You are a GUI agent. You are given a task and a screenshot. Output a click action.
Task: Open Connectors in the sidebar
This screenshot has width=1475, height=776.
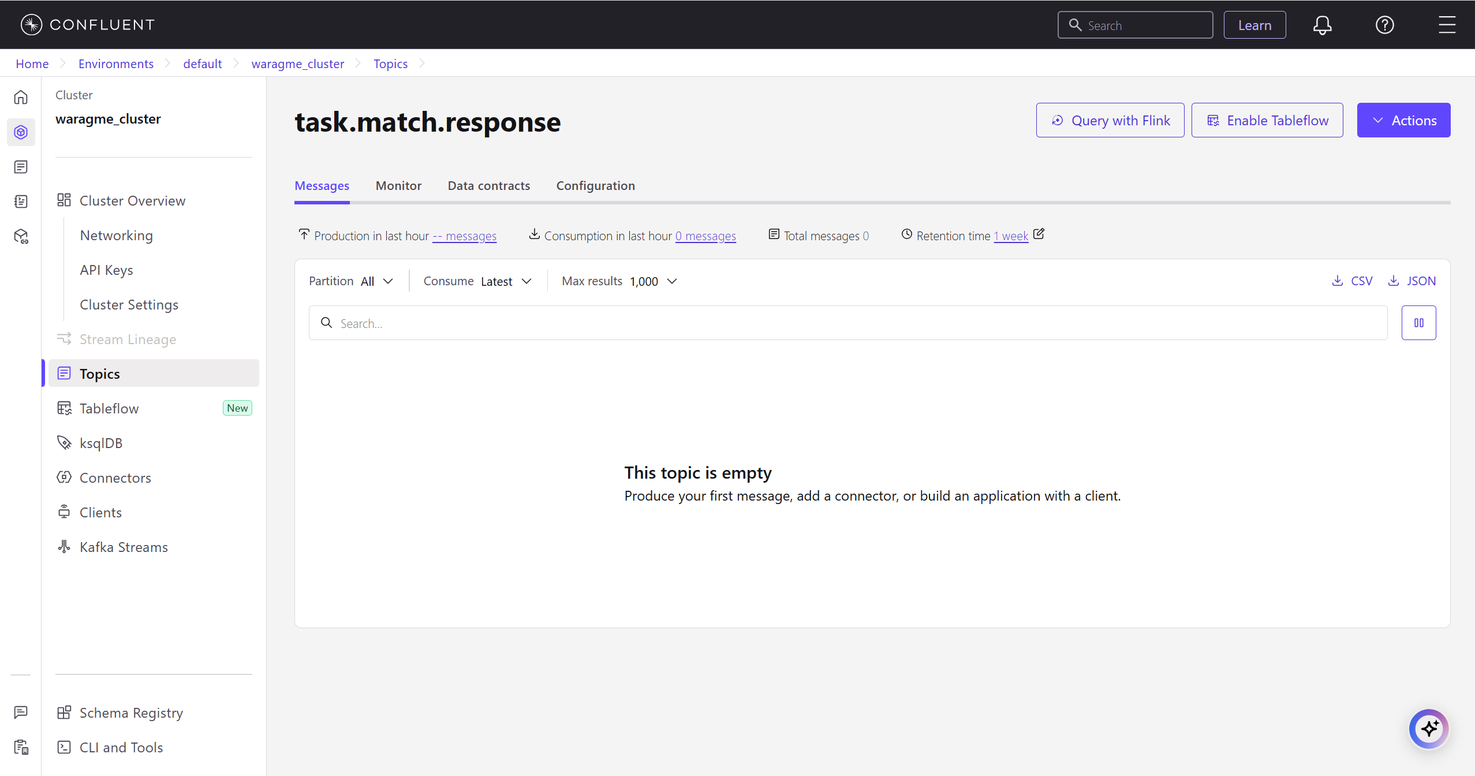(x=115, y=477)
